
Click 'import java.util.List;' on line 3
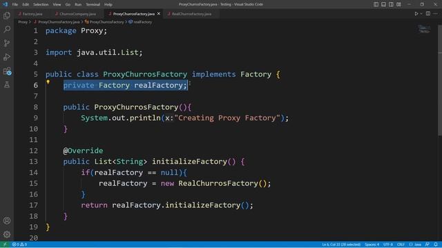tap(94, 52)
